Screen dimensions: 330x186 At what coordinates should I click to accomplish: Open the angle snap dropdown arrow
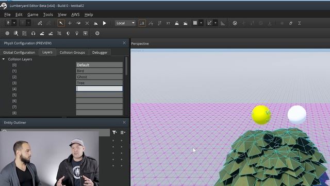pos(216,23)
